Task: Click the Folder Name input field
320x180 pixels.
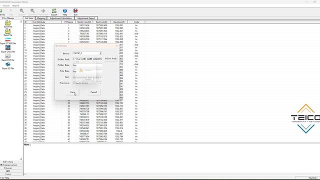Action: point(87,65)
